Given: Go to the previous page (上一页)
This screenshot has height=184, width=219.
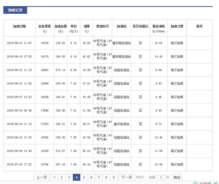Looking at the screenshot, I should point(42,177).
